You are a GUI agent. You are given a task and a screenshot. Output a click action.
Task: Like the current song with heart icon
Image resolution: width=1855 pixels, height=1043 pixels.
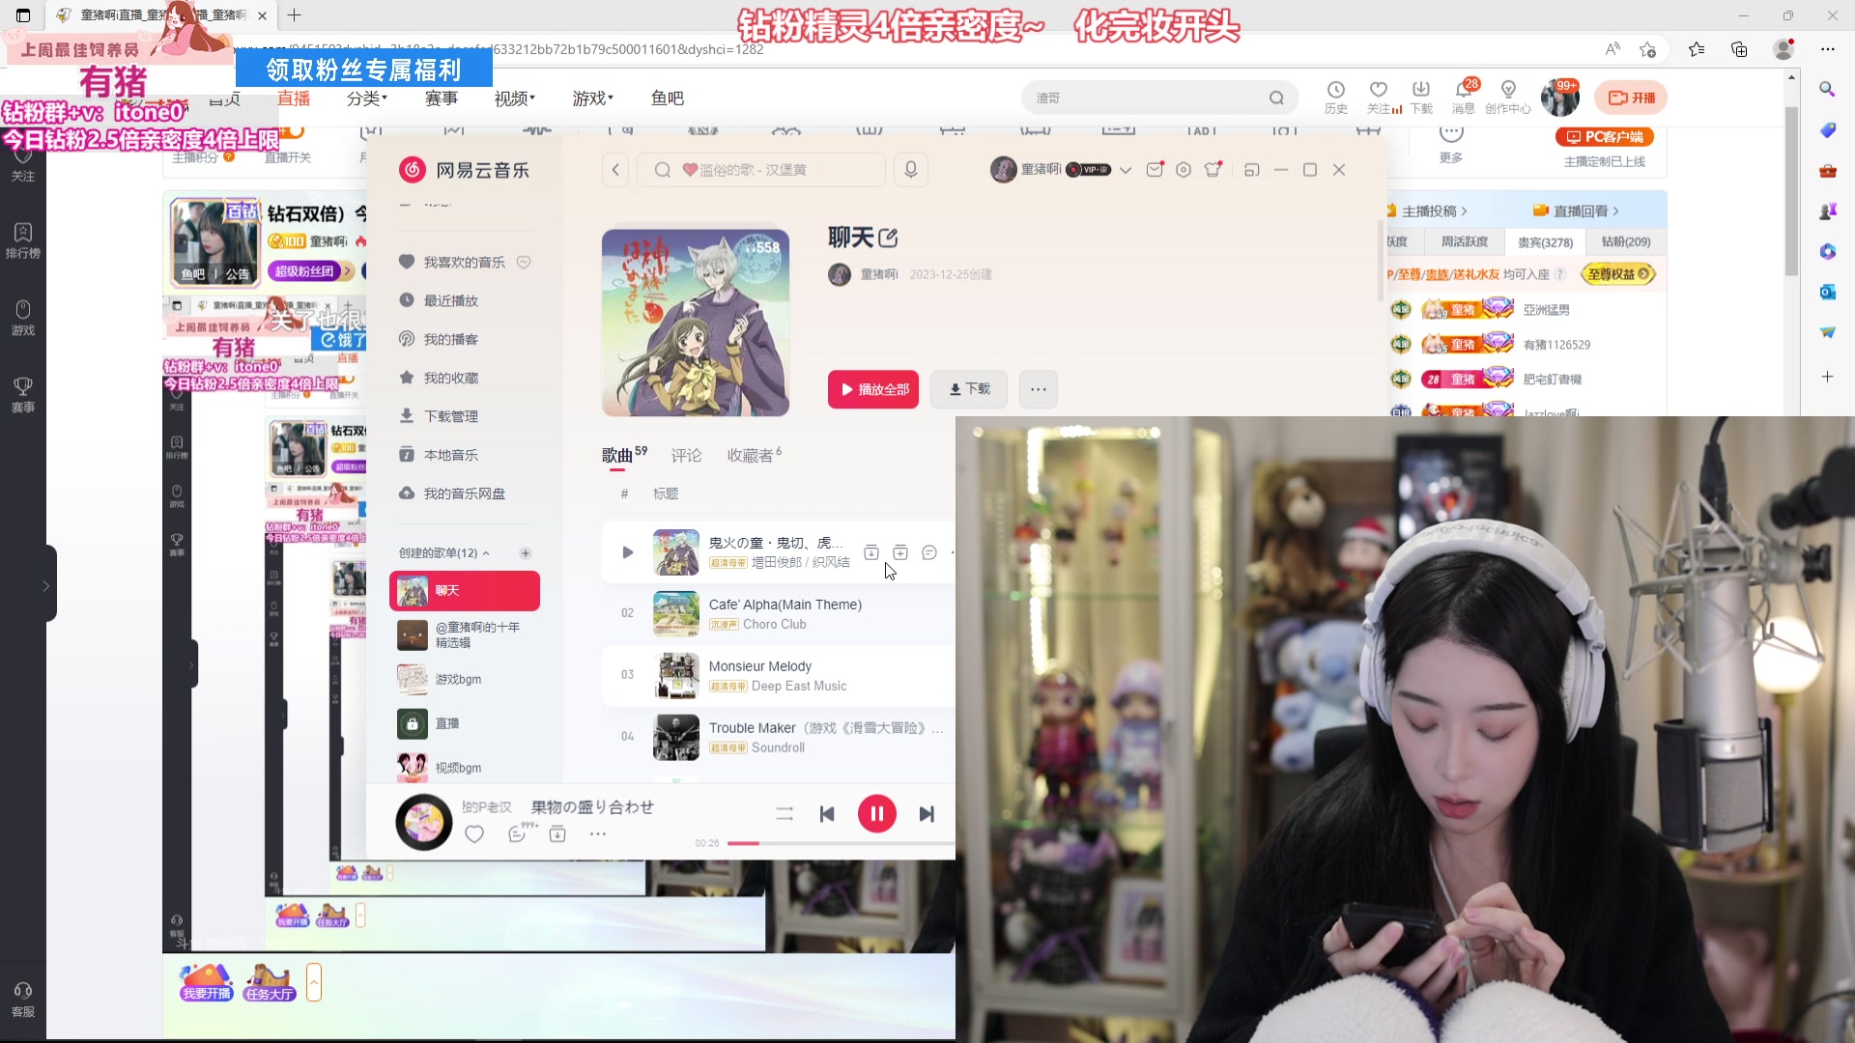point(474,834)
